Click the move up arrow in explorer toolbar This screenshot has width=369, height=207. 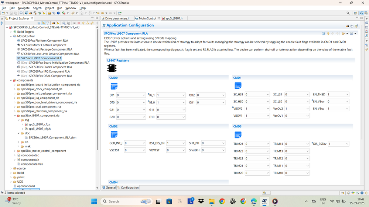(x=83, y=23)
